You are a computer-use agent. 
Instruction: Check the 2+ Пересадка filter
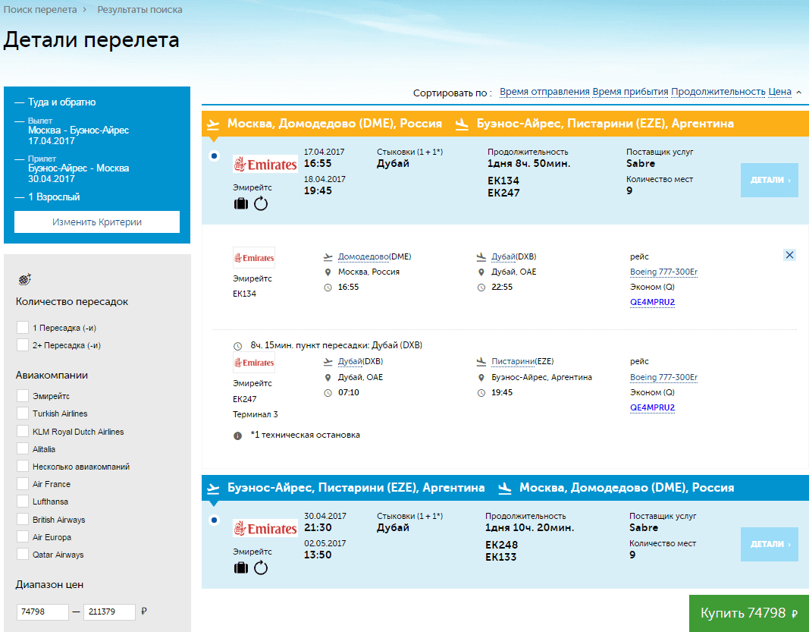coord(22,345)
